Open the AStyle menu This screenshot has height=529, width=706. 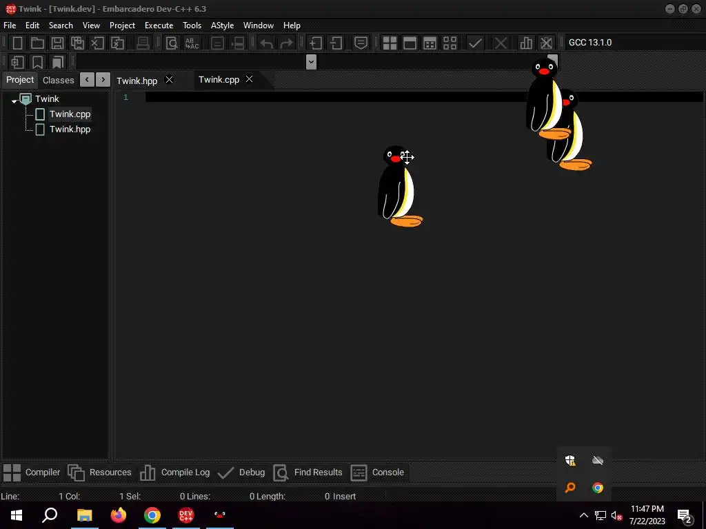tap(223, 25)
